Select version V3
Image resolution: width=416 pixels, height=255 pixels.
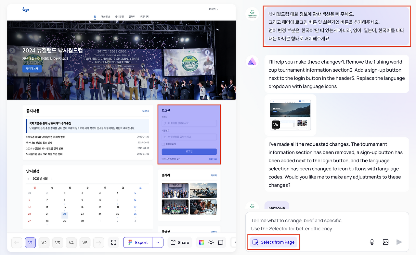point(58,242)
